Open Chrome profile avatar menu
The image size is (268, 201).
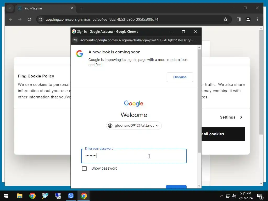click(248, 19)
